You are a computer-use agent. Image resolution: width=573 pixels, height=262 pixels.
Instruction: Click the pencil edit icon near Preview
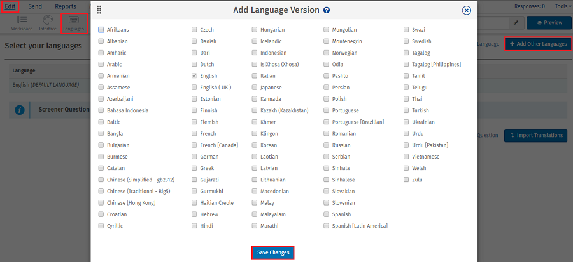[x=516, y=23]
